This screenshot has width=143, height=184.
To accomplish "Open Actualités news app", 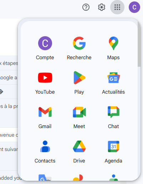I will click(113, 82).
